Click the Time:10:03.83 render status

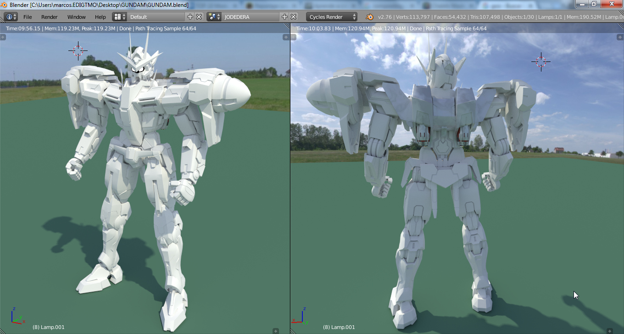pyautogui.click(x=314, y=28)
